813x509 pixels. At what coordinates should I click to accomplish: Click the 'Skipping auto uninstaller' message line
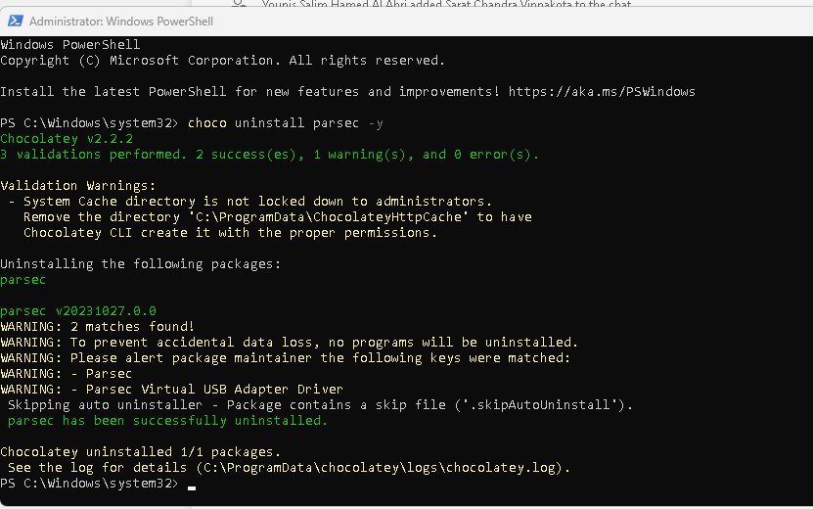pos(320,404)
